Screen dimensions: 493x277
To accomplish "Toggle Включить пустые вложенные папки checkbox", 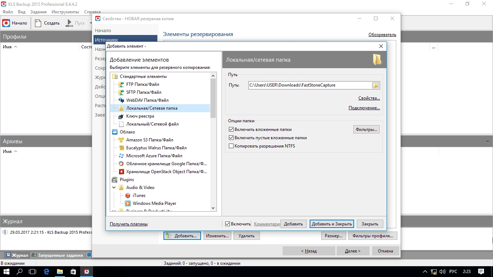I will [231, 138].
